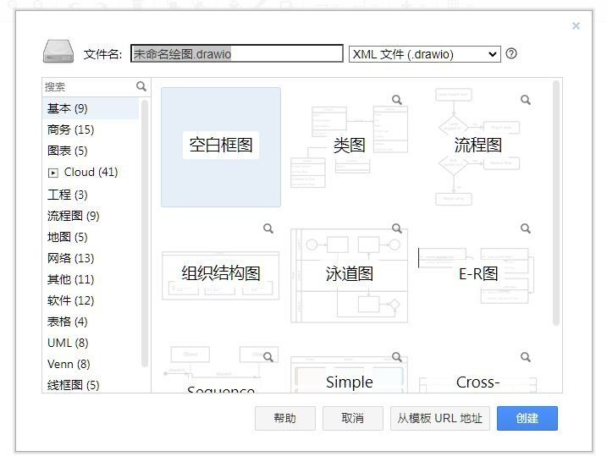Image resolution: width=607 pixels, height=462 pixels.
Task: Click the 取消 cancel button
Action: [353, 418]
